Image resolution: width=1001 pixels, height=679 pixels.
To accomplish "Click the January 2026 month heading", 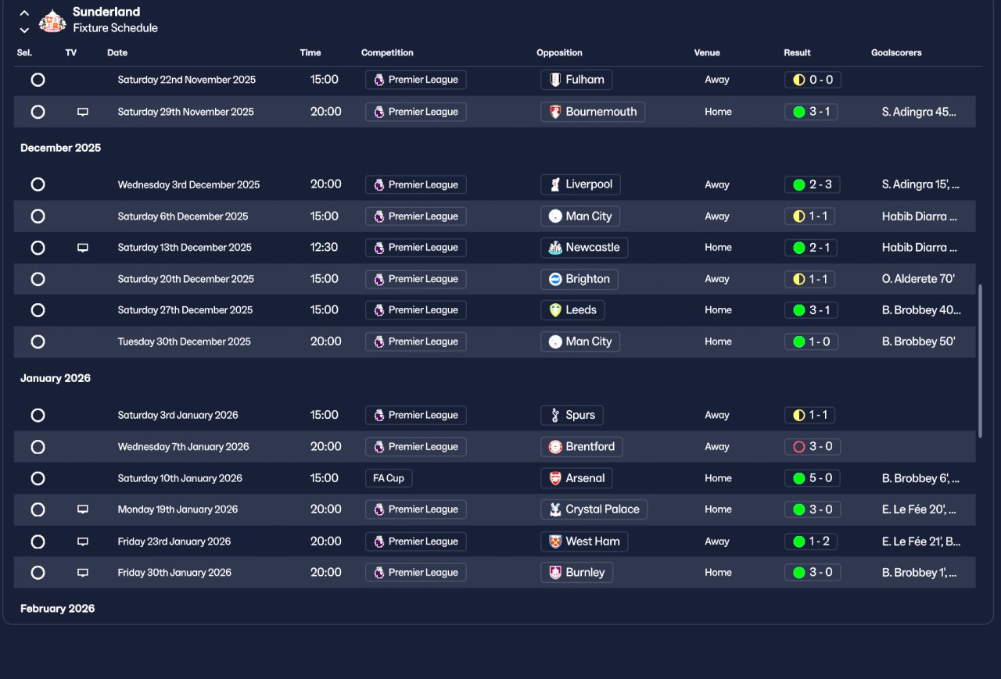I will [56, 378].
